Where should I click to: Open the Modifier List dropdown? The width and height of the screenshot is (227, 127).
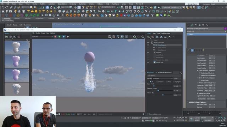[206, 31]
